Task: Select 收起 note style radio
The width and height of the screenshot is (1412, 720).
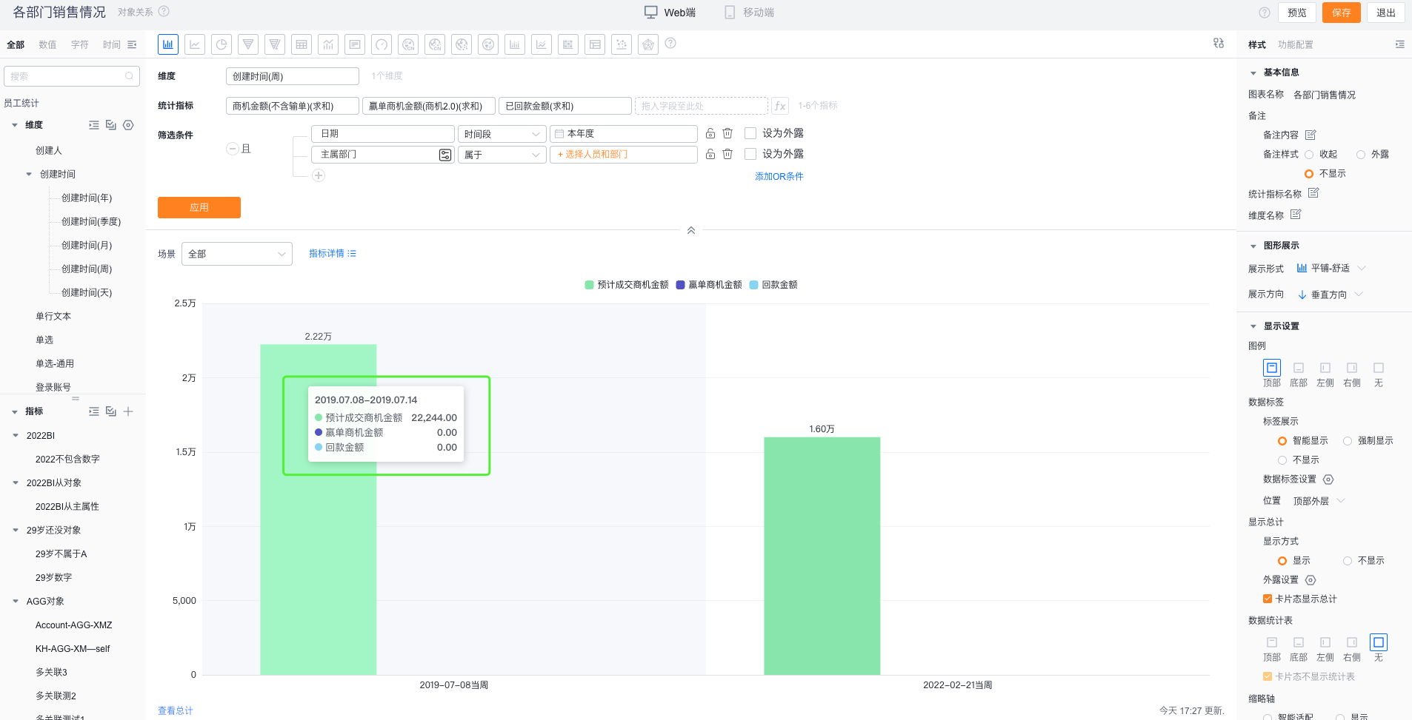Action: coord(1309,155)
